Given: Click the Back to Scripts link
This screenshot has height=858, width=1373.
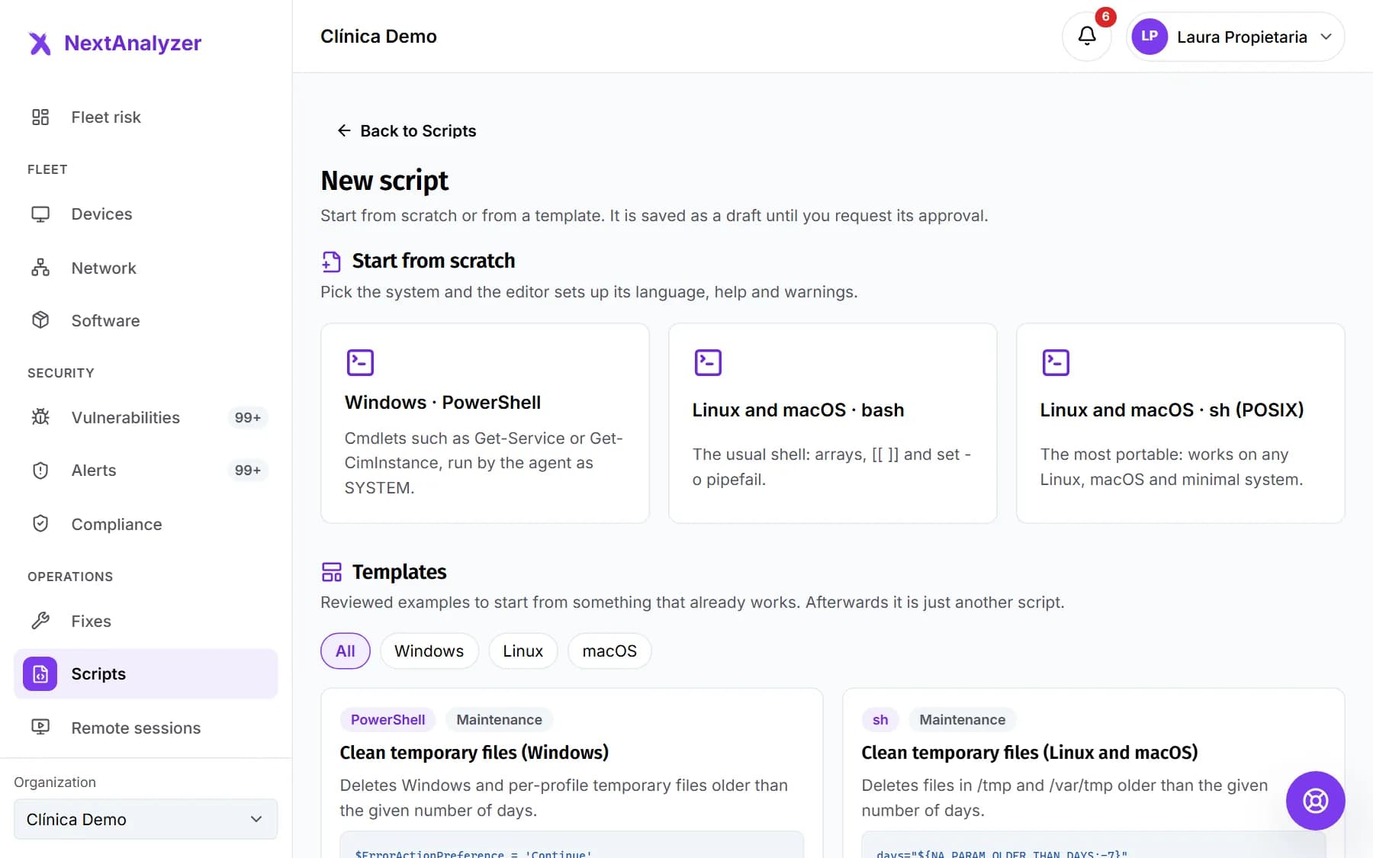Looking at the screenshot, I should (x=407, y=131).
